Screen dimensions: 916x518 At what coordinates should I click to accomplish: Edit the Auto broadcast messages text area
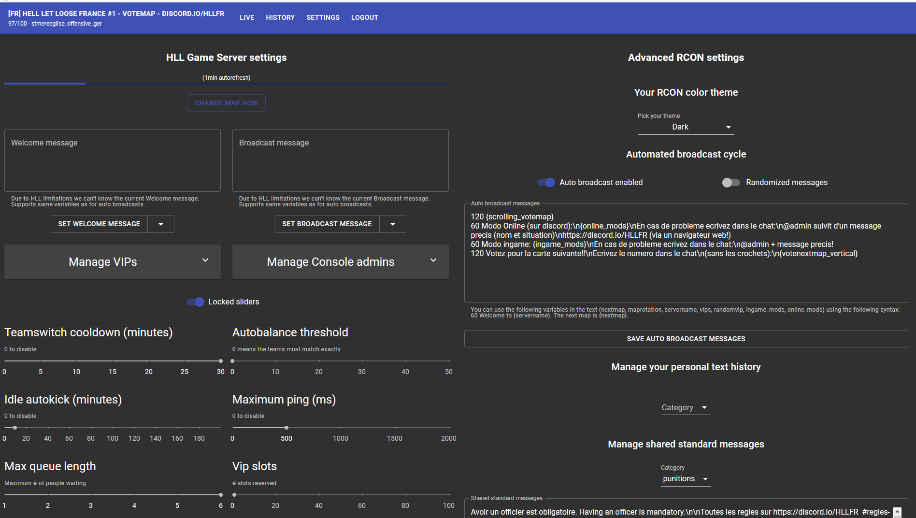pyautogui.click(x=686, y=254)
